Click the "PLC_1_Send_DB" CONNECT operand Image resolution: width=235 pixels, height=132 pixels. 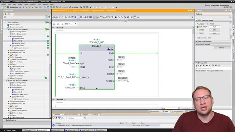[67, 77]
